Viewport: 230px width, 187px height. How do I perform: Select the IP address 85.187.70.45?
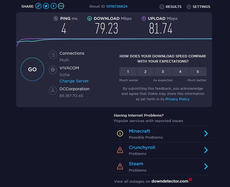(71, 96)
